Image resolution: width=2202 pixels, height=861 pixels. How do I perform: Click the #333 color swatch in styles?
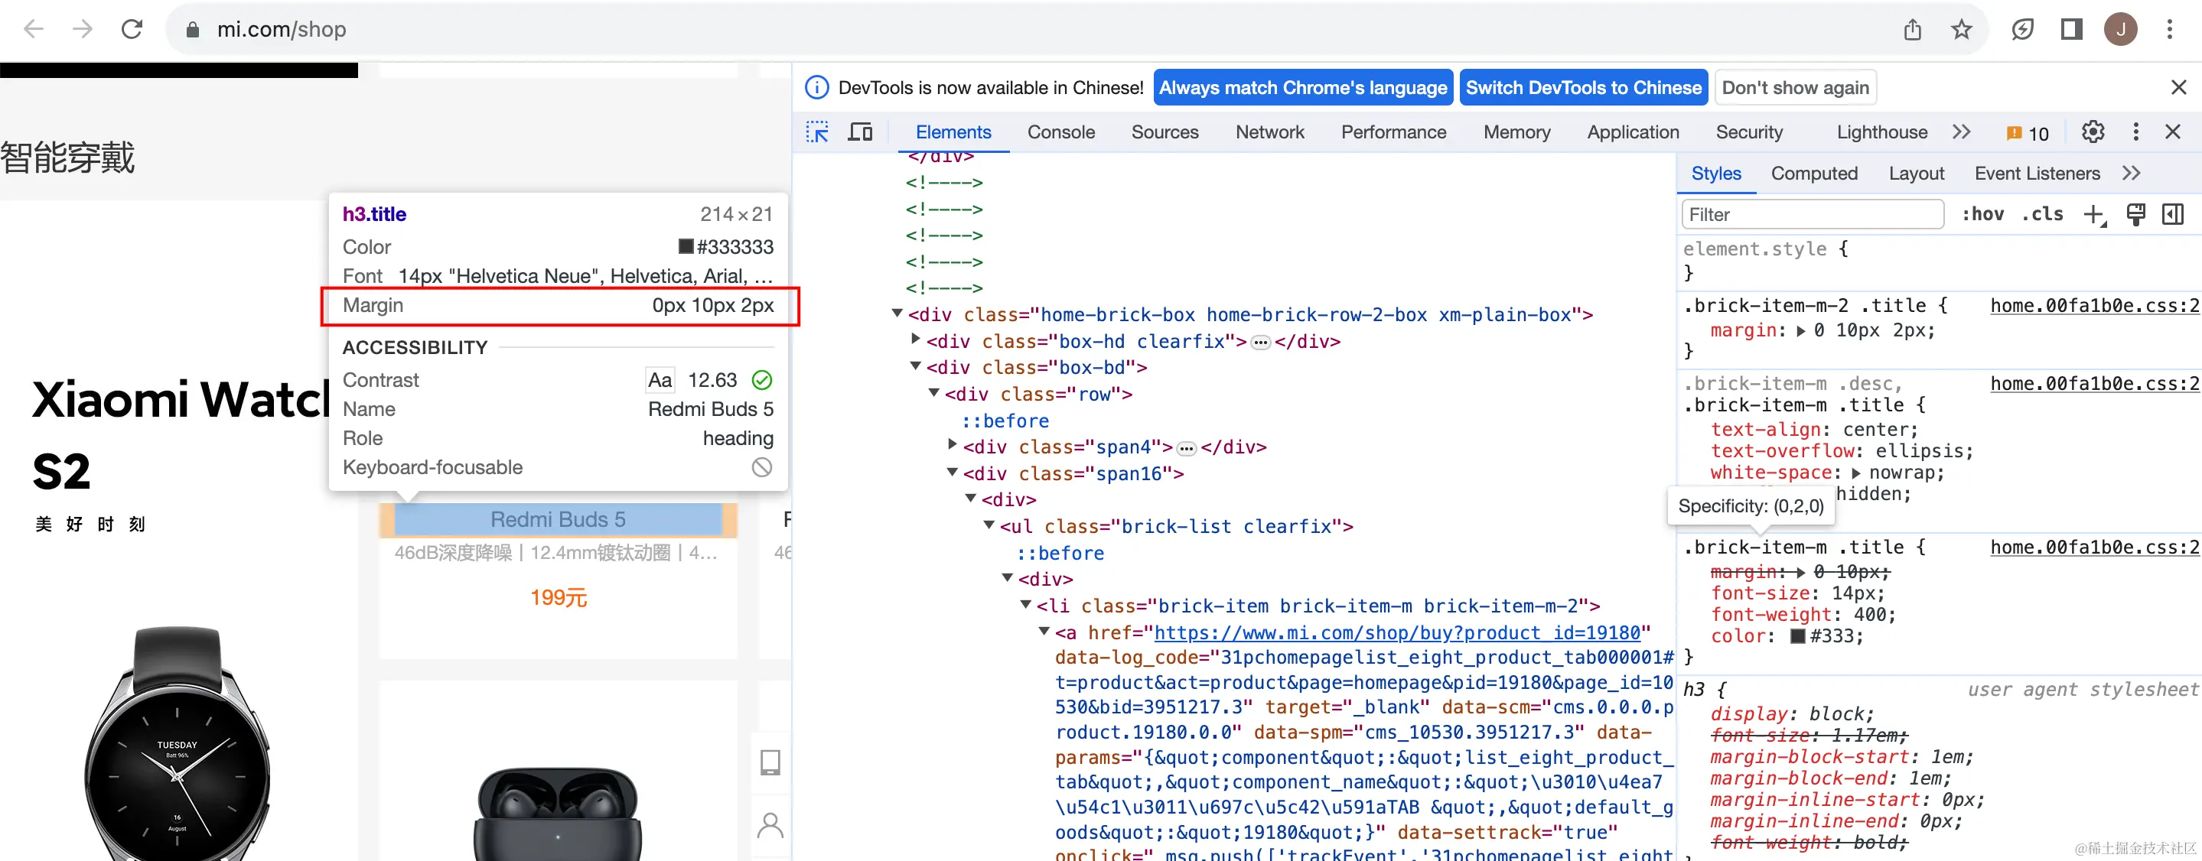coord(1798,636)
